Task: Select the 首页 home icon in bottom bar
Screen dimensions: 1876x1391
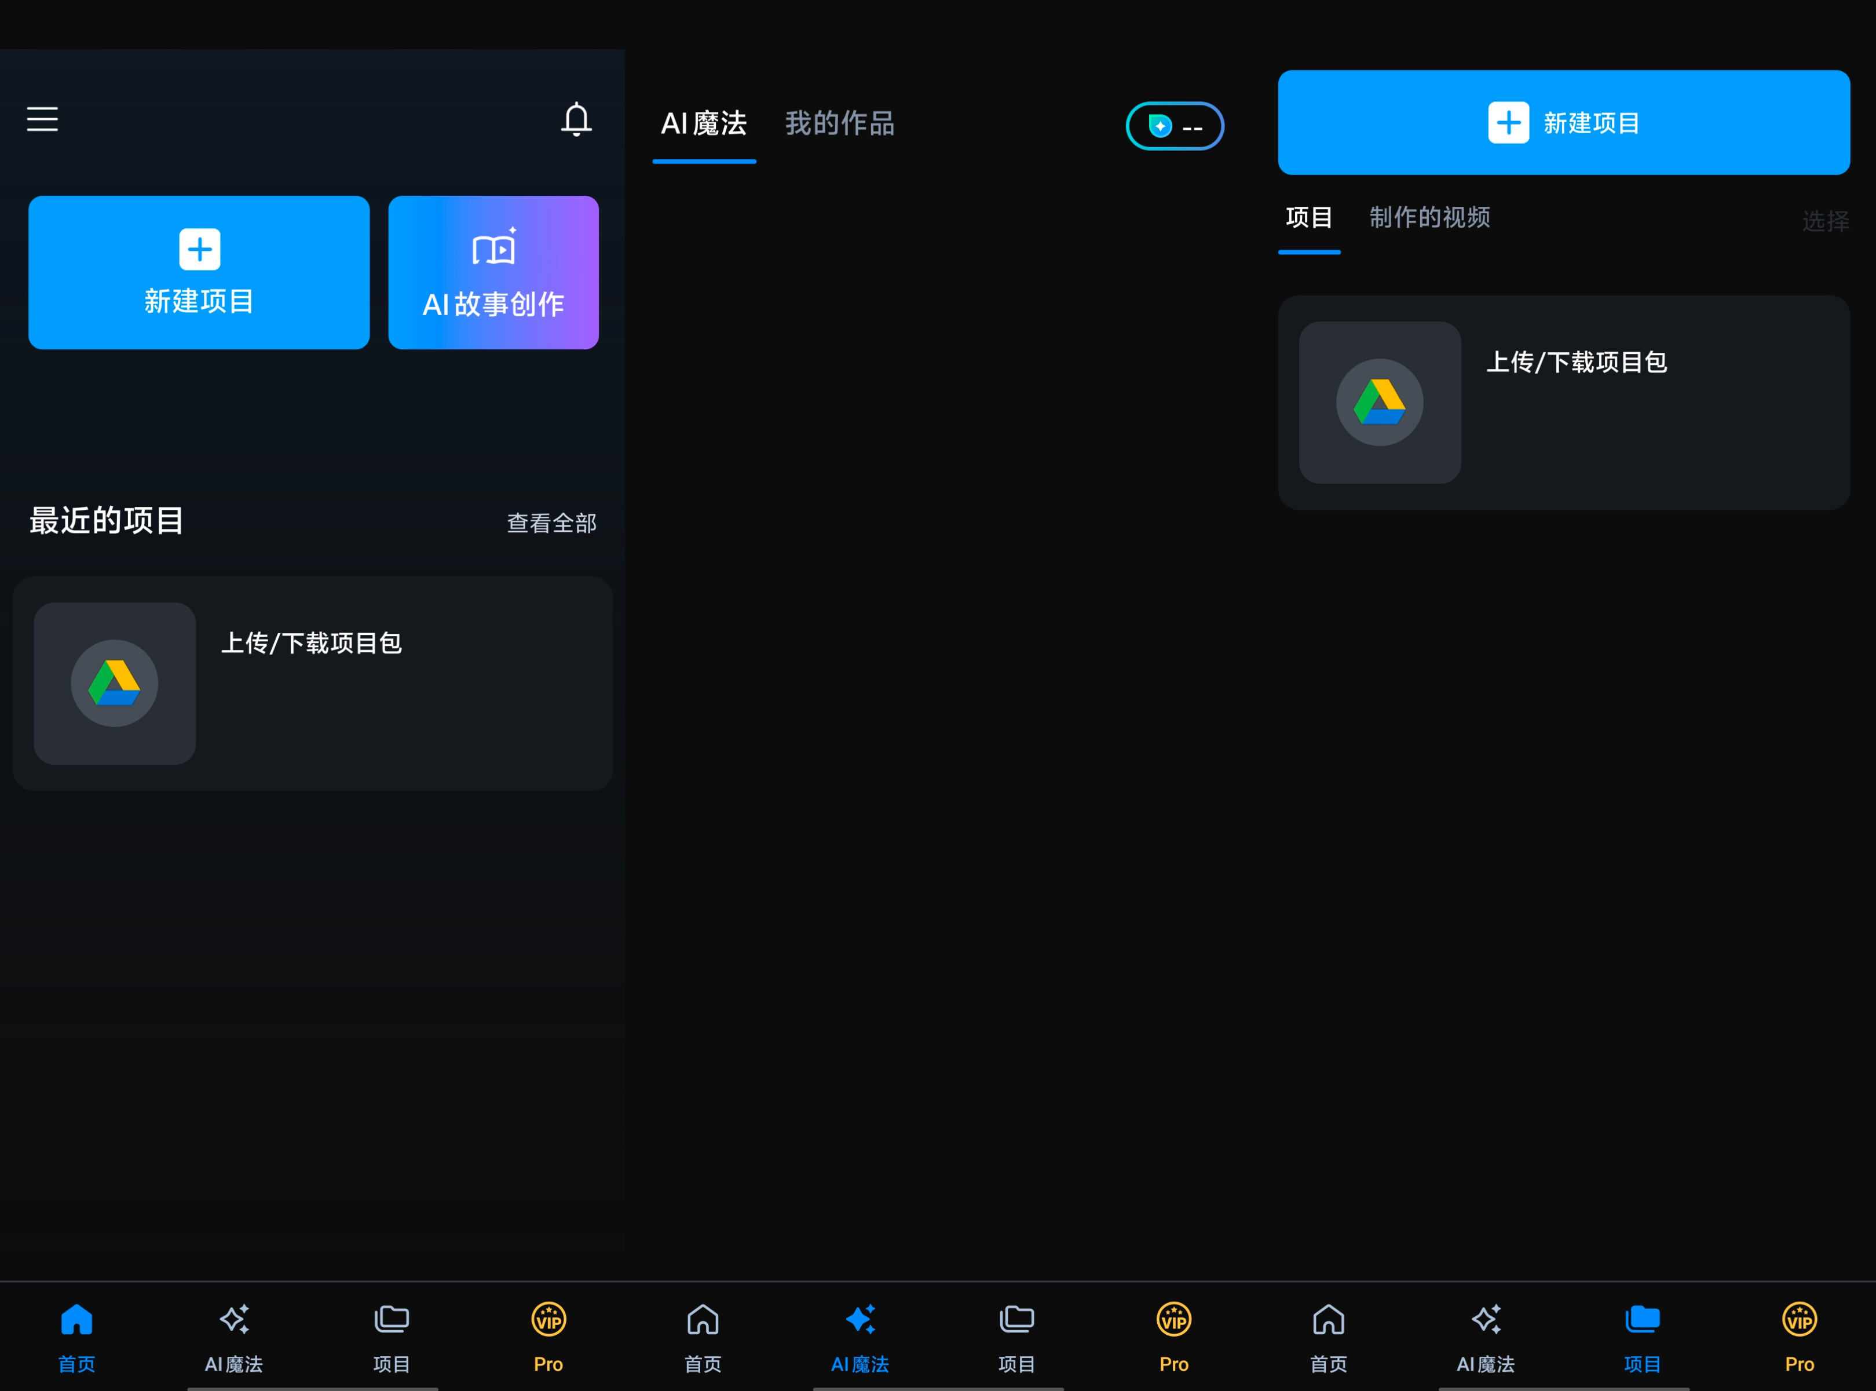Action: (x=76, y=1319)
